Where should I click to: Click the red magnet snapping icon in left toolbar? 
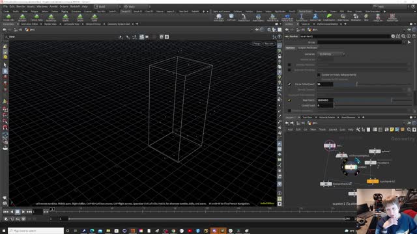[5, 127]
